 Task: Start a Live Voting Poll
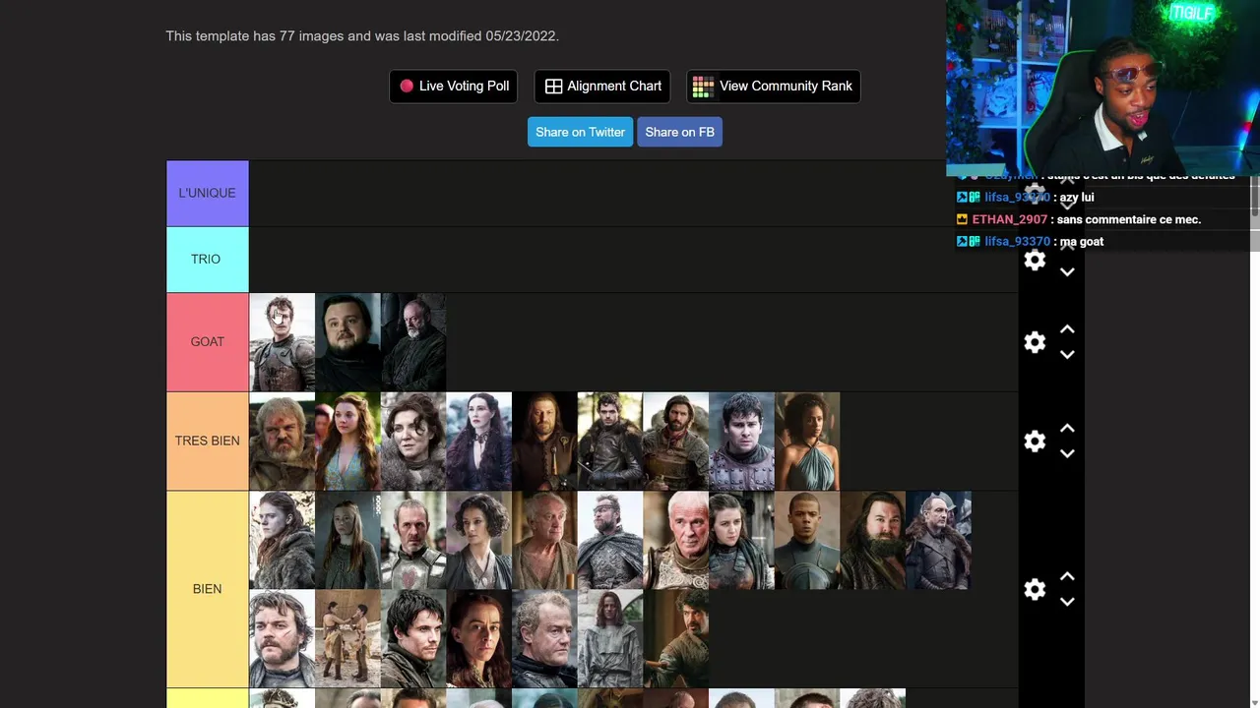pos(454,86)
